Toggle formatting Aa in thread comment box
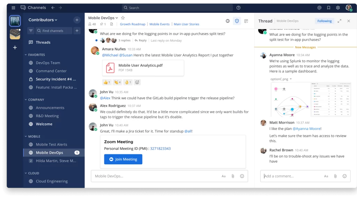Screen dimensions: 357x198 pyautogui.click(x=326, y=176)
